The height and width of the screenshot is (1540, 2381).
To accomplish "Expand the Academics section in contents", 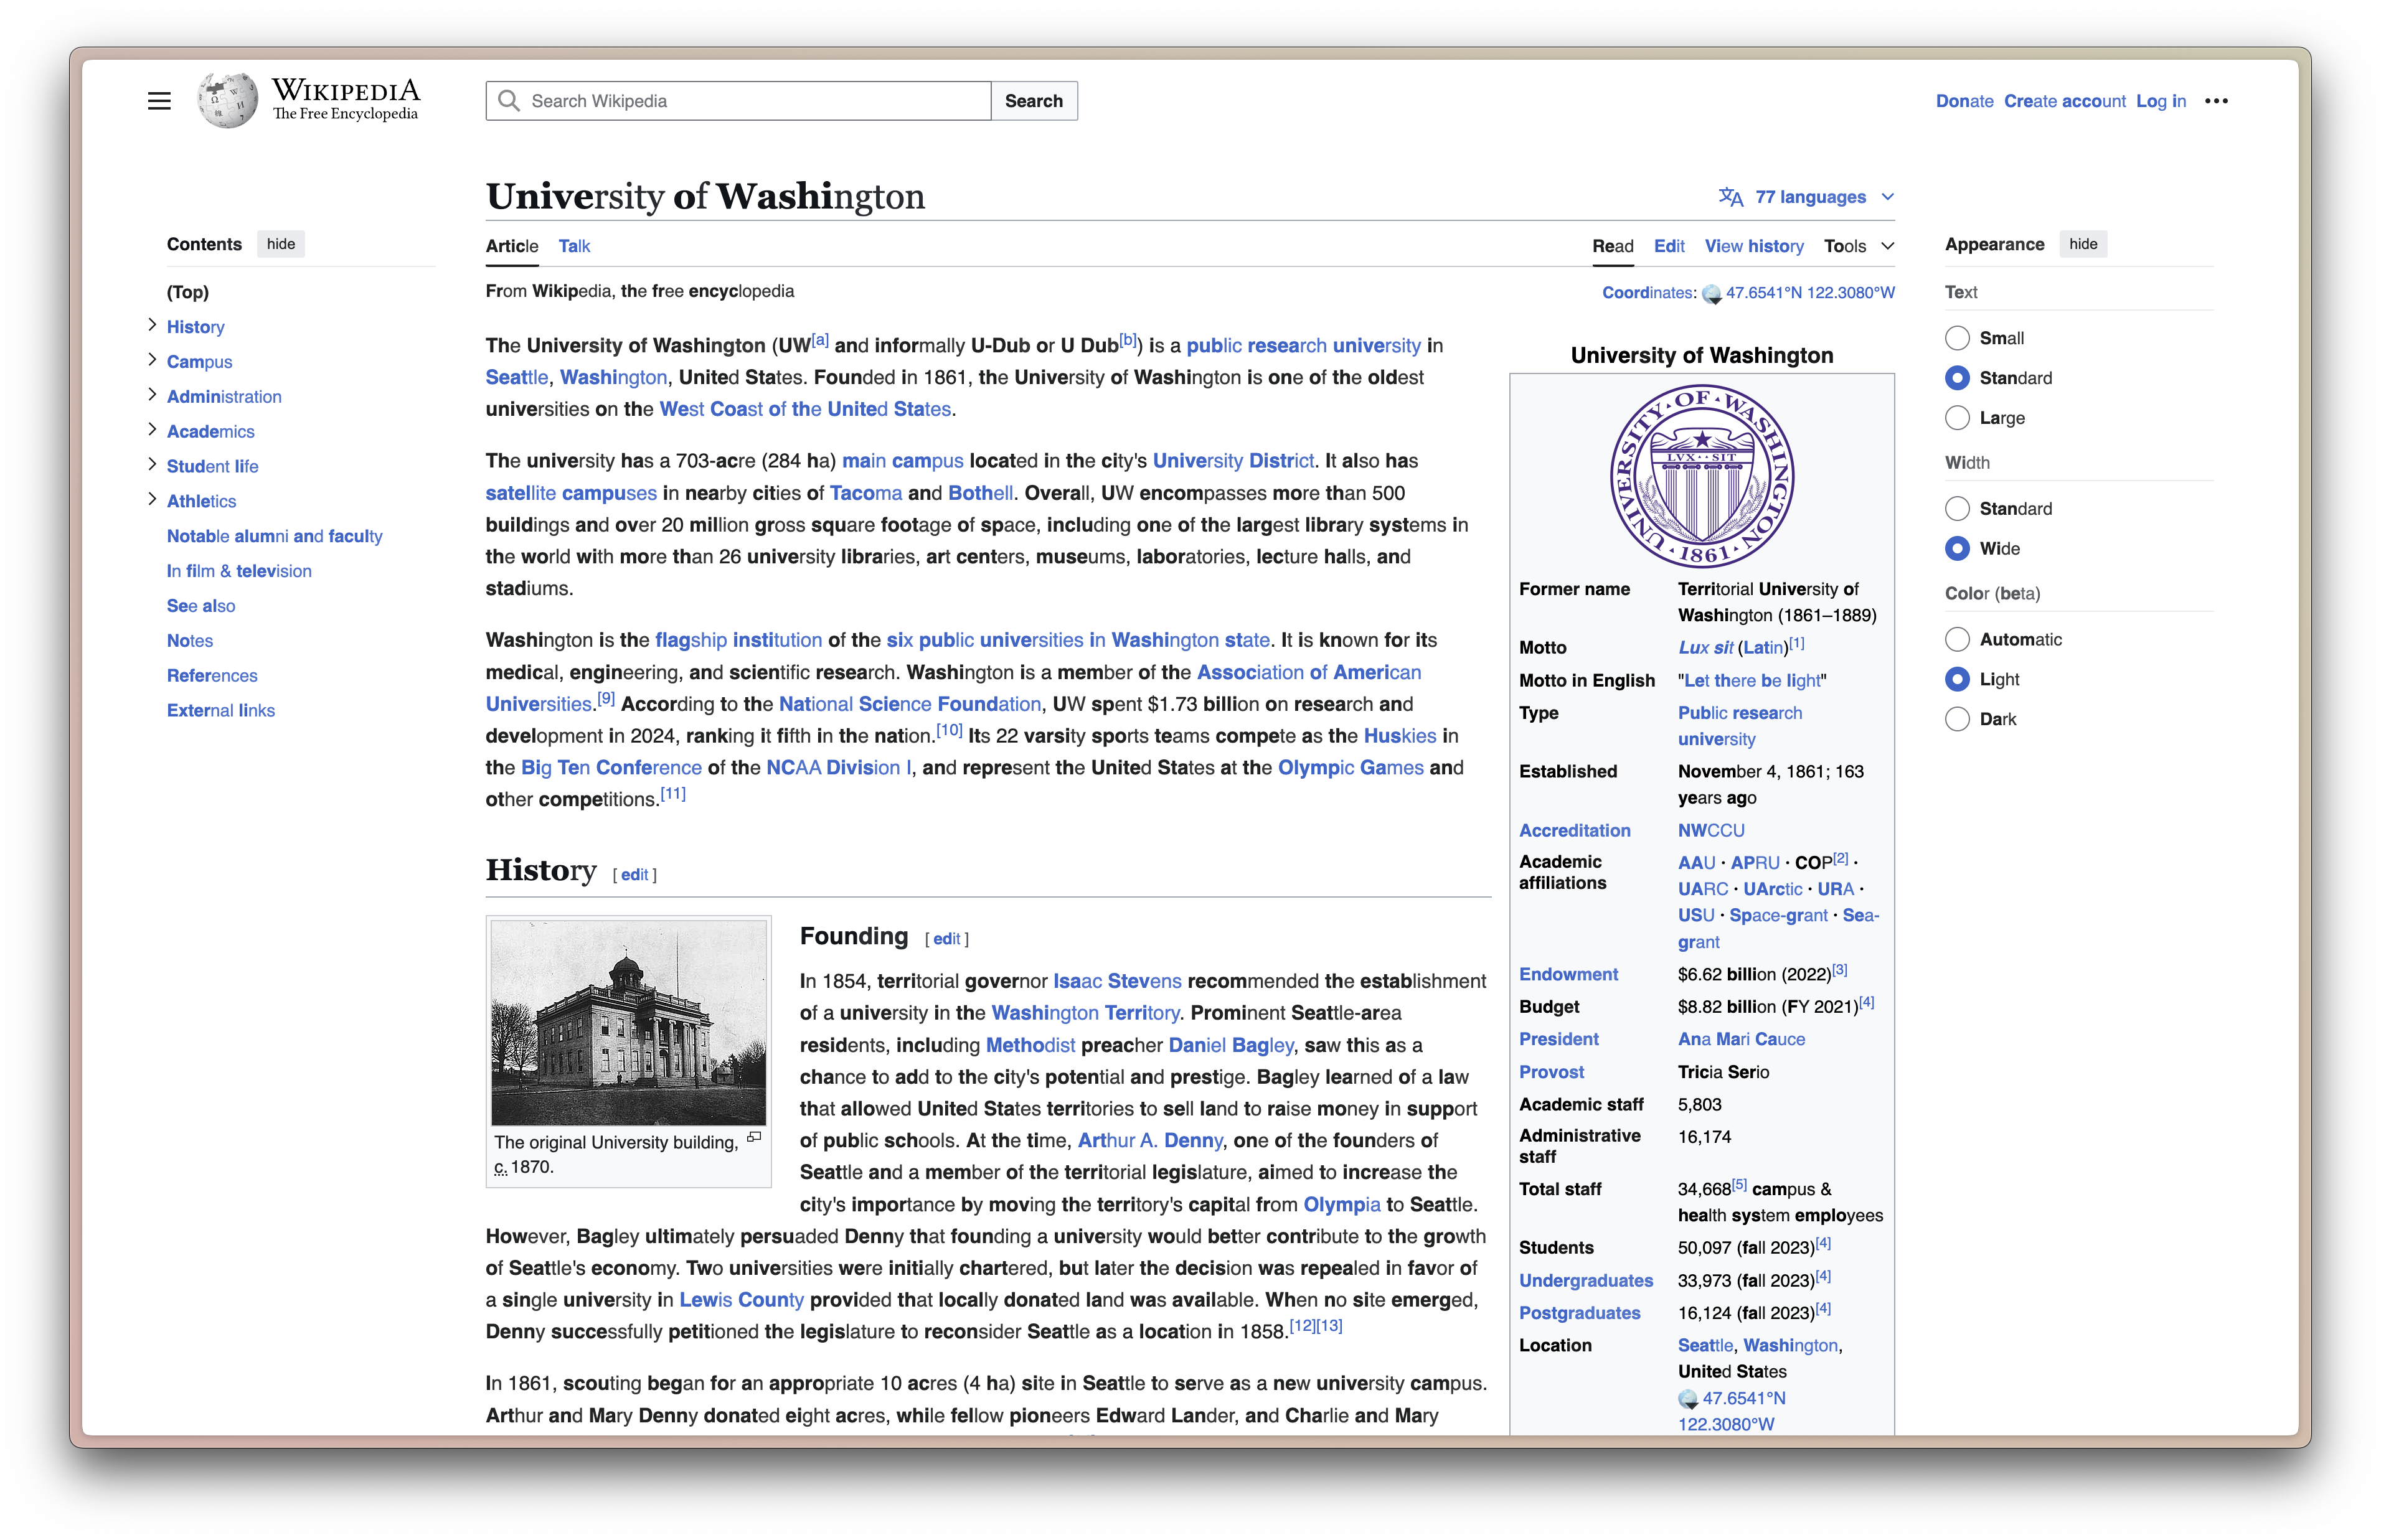I will (x=152, y=430).
